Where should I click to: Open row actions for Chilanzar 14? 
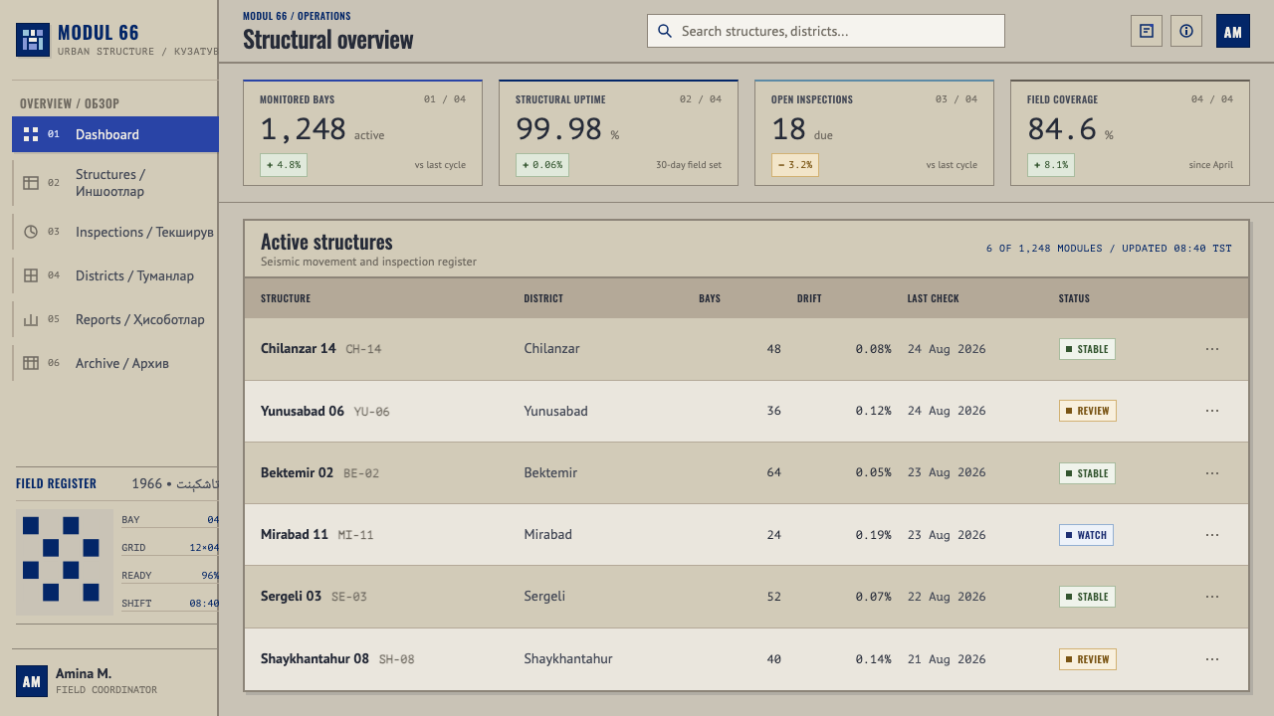pyautogui.click(x=1211, y=349)
